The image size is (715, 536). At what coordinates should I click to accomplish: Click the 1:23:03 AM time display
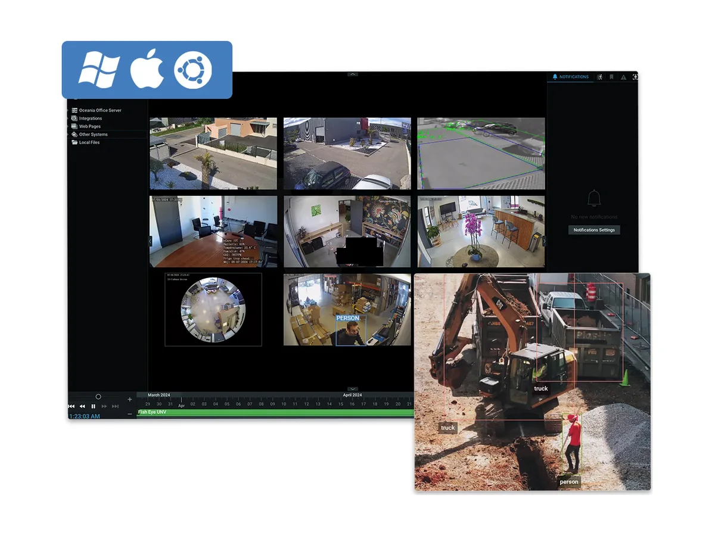click(x=84, y=416)
